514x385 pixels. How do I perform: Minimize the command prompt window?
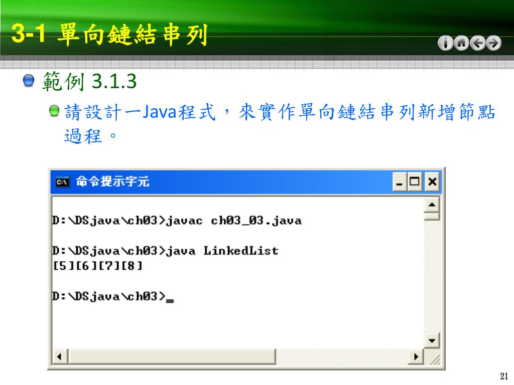(x=399, y=181)
